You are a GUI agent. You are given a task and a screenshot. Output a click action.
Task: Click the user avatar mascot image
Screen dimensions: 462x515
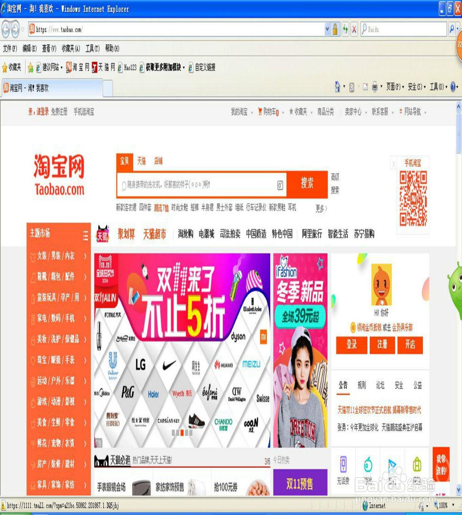(381, 285)
